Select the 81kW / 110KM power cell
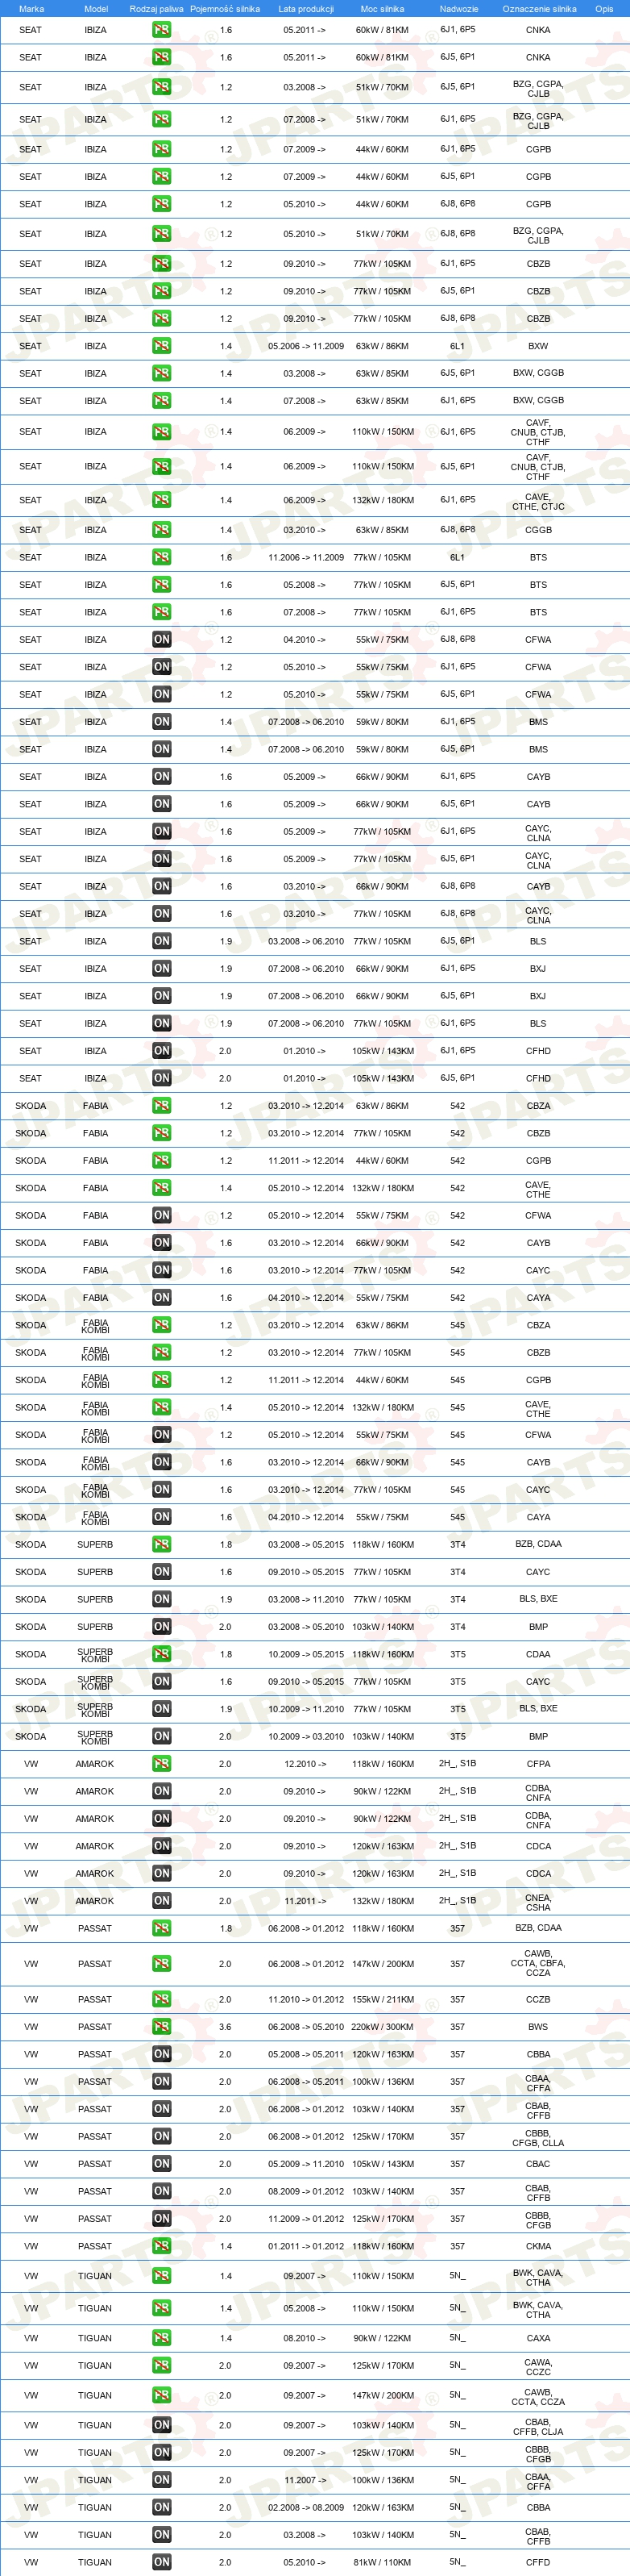The image size is (630, 2576). (383, 2562)
